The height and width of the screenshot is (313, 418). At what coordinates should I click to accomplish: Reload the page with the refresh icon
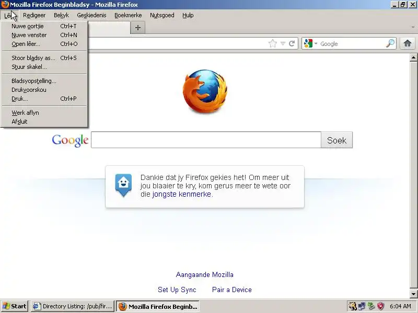pyautogui.click(x=292, y=43)
